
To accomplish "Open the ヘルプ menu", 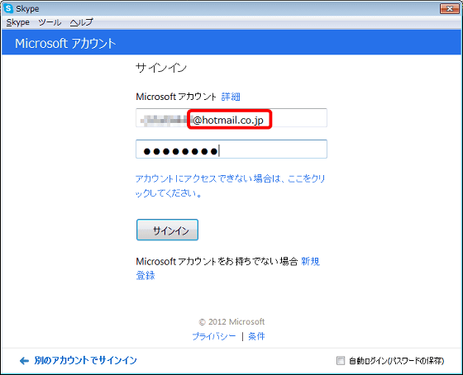I will [x=82, y=22].
